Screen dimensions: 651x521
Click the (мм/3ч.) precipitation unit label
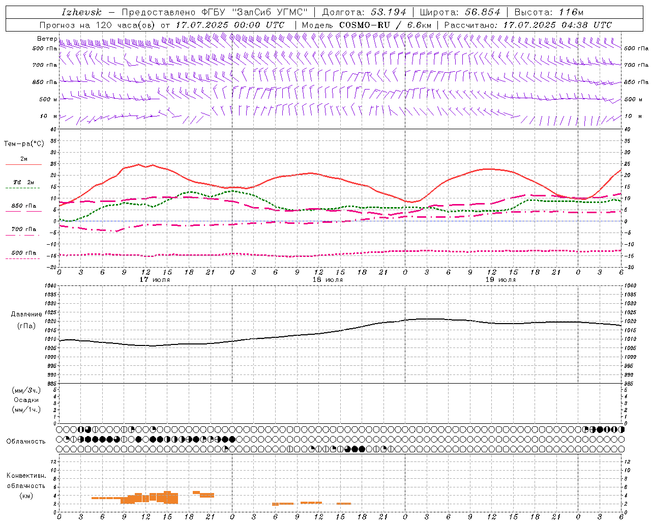(26, 390)
